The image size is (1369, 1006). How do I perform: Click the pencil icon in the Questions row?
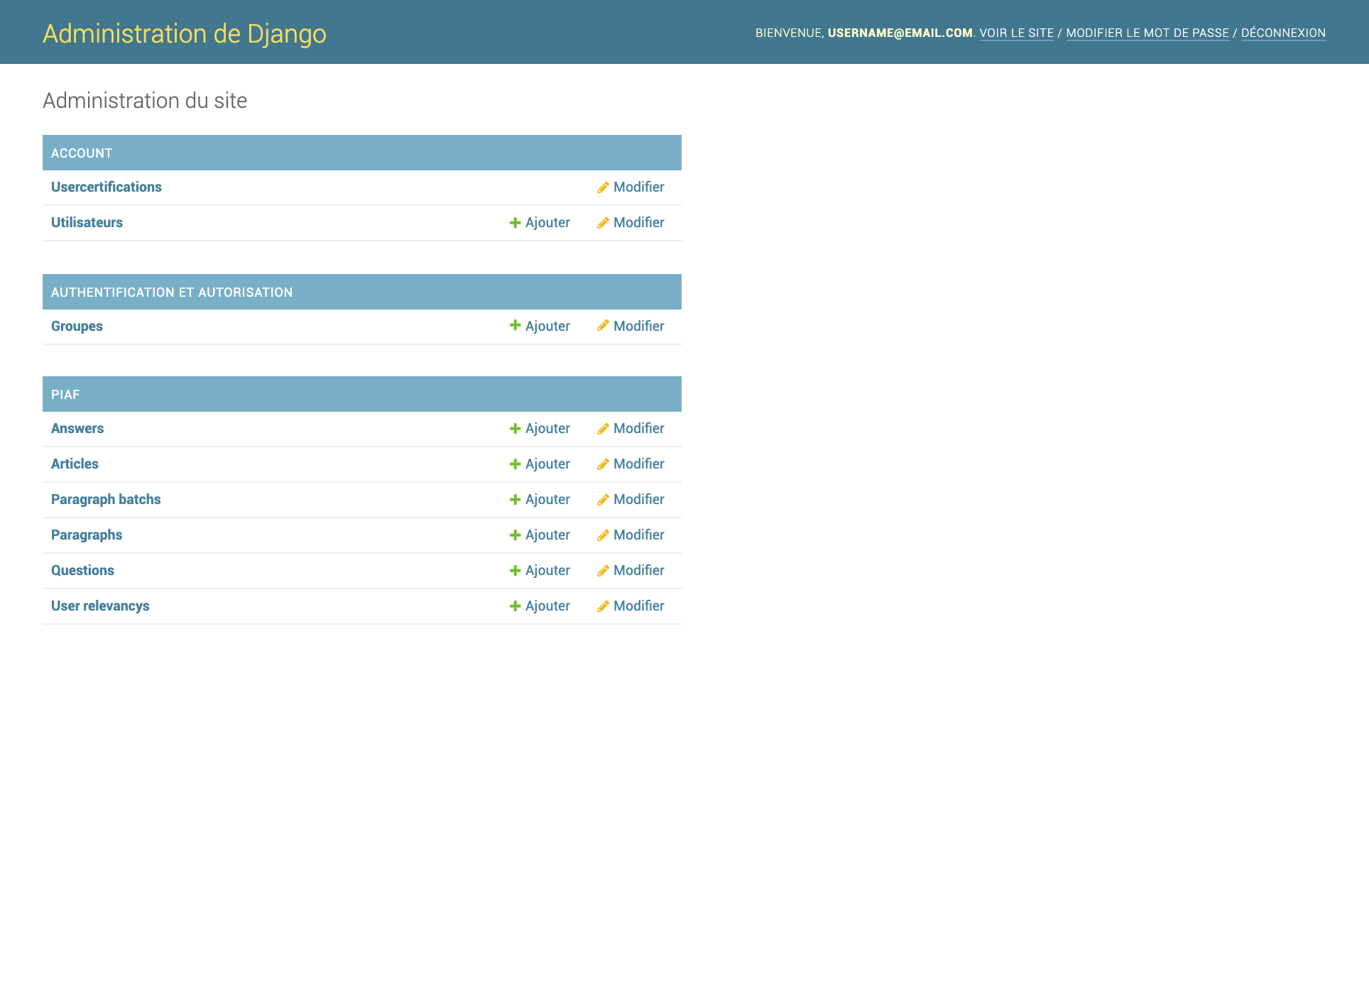pyautogui.click(x=603, y=571)
